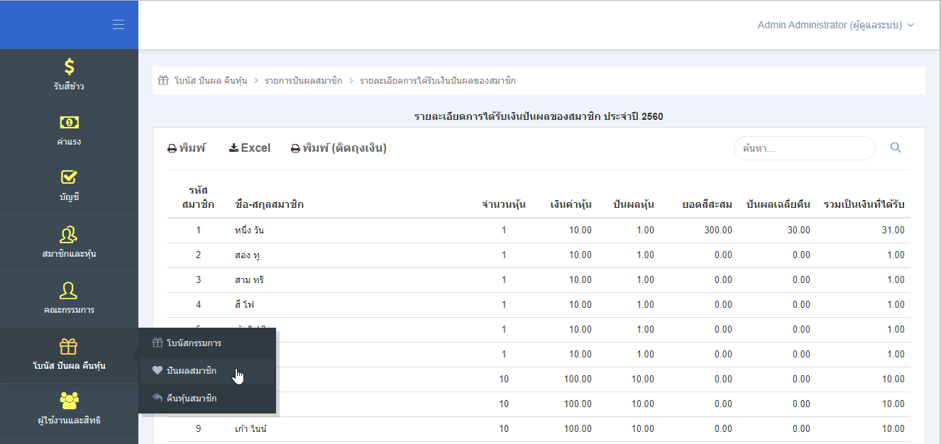Click the 300.00 ยอดสีสะสม value
941x444 pixels.
click(718, 231)
